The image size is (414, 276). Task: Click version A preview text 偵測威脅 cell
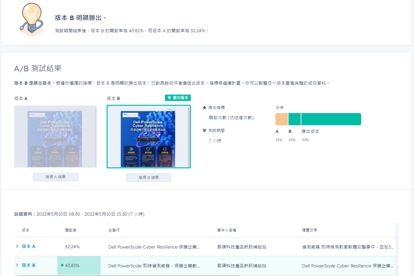point(348,247)
